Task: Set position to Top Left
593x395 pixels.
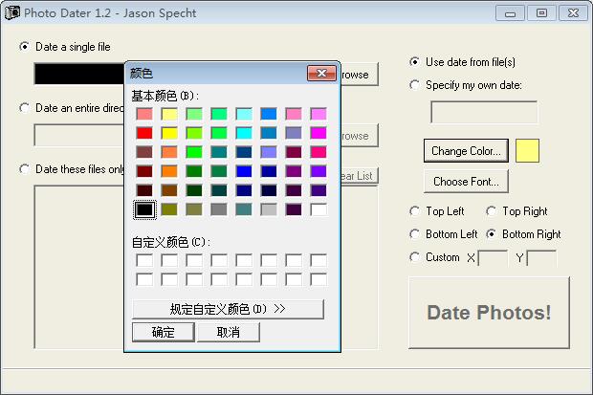Action: pos(414,211)
